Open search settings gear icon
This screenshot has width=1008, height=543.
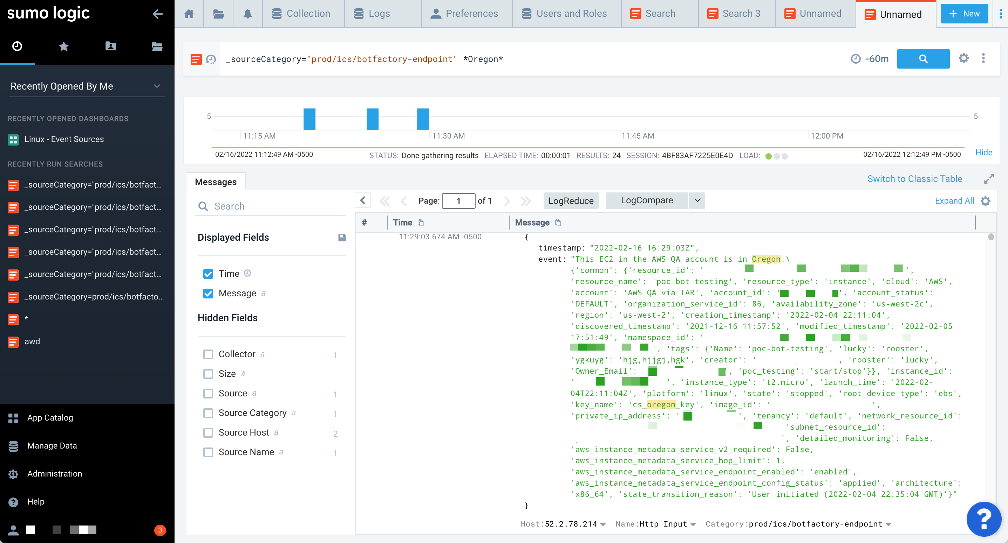click(963, 58)
